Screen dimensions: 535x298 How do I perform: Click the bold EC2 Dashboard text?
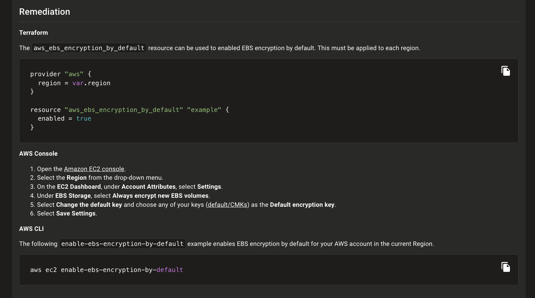click(x=79, y=187)
